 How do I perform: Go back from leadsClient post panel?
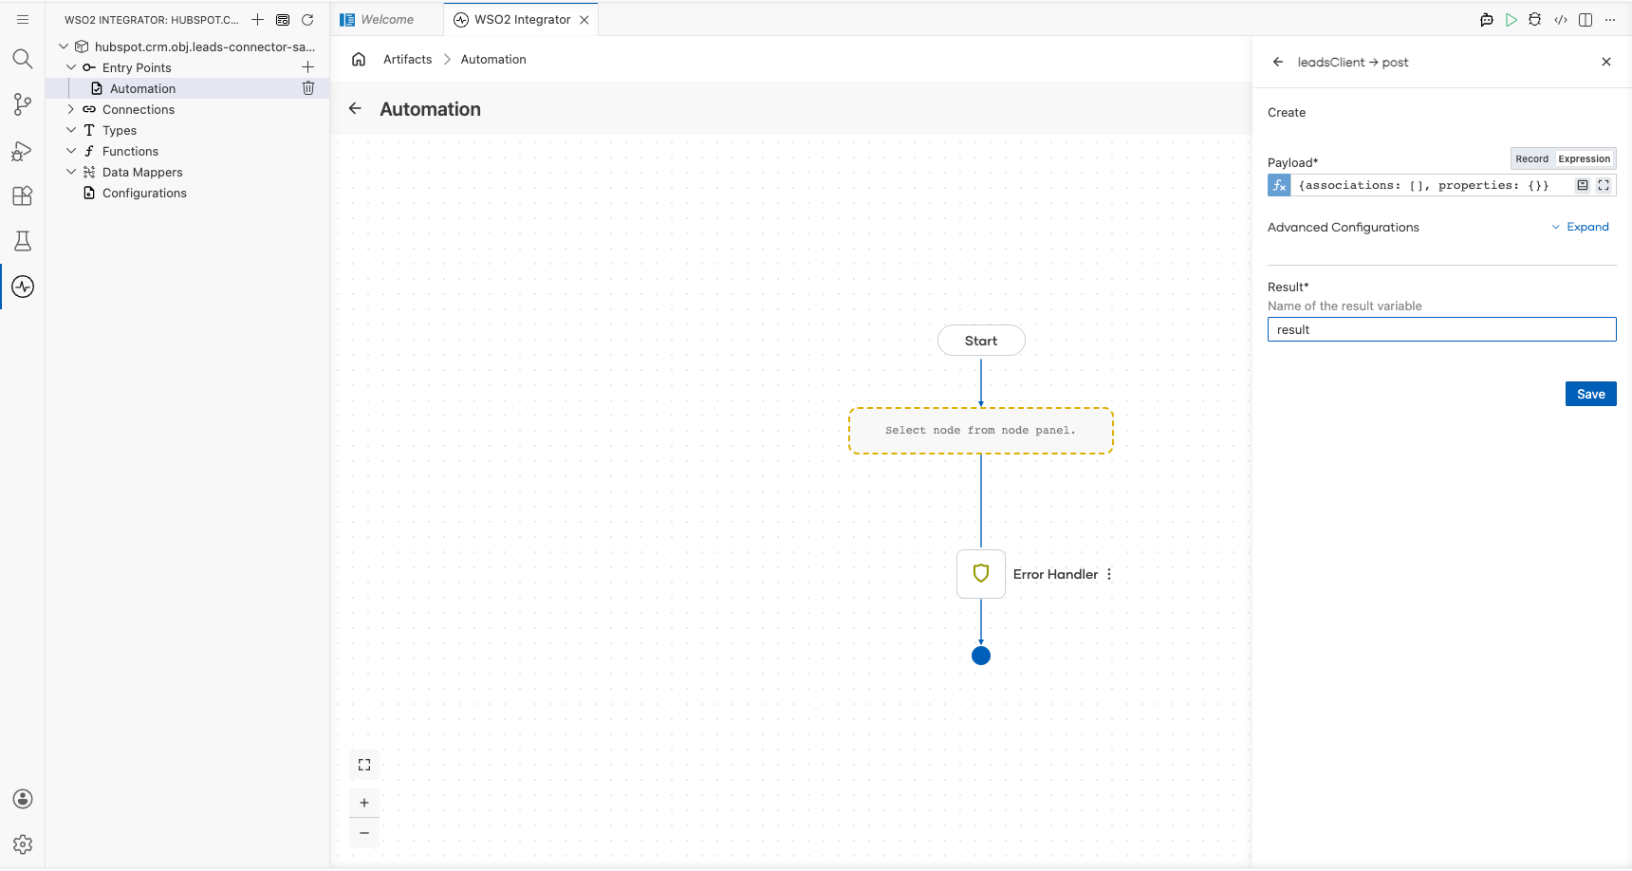tap(1278, 62)
